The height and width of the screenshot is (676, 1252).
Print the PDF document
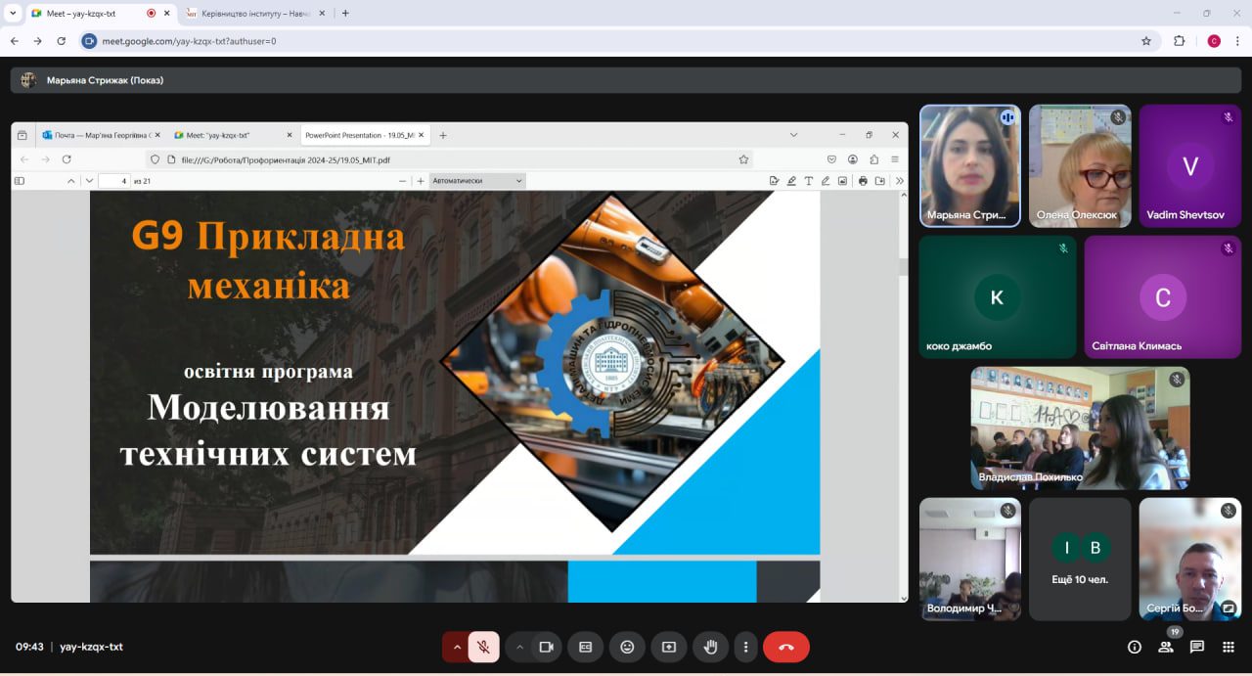point(863,181)
